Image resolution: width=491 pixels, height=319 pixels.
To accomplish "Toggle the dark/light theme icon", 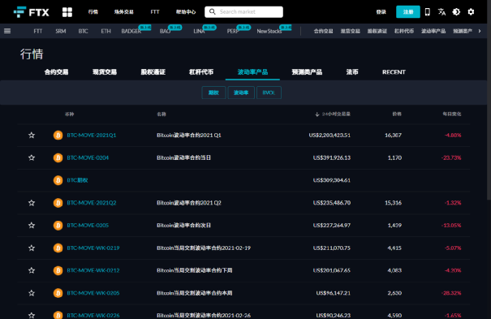I will [x=456, y=12].
